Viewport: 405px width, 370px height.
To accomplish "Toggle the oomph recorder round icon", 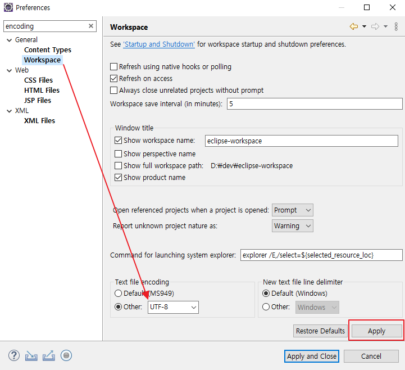I will point(66,355).
